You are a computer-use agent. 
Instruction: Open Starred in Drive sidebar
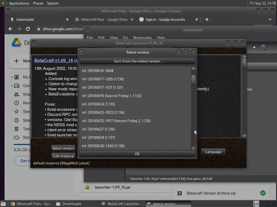[22, 112]
